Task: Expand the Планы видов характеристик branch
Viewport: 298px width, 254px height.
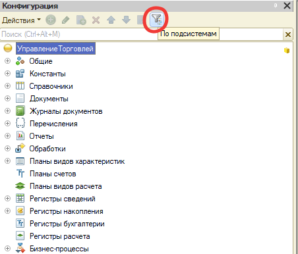Action: [7, 161]
